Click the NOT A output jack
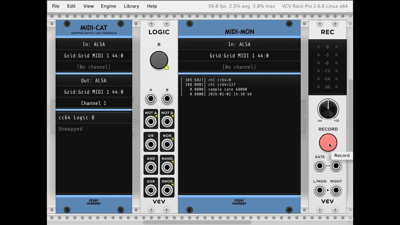 [x=151, y=122]
